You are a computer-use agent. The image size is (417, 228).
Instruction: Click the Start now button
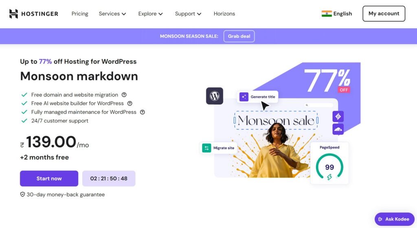[x=49, y=179]
